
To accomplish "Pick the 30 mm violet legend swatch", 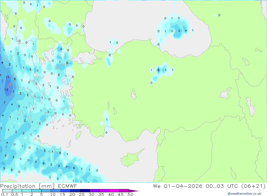I will coord(95,191).
